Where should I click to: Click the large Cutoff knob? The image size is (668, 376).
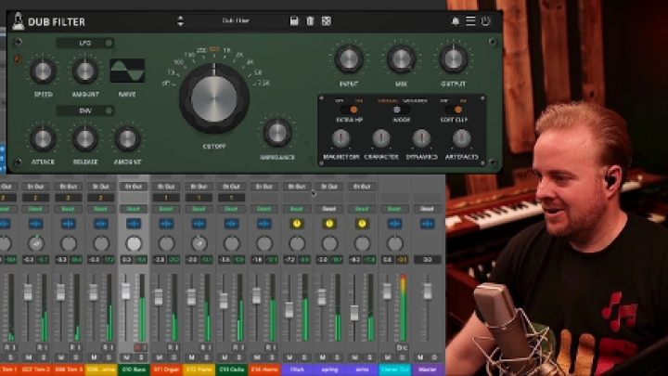click(214, 98)
